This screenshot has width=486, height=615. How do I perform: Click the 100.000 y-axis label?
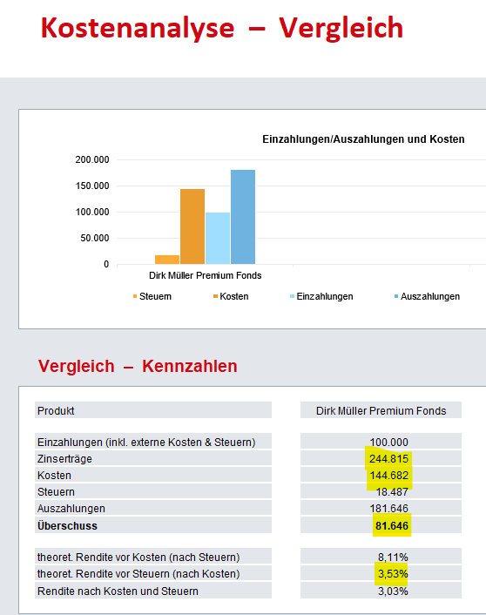click(x=92, y=213)
